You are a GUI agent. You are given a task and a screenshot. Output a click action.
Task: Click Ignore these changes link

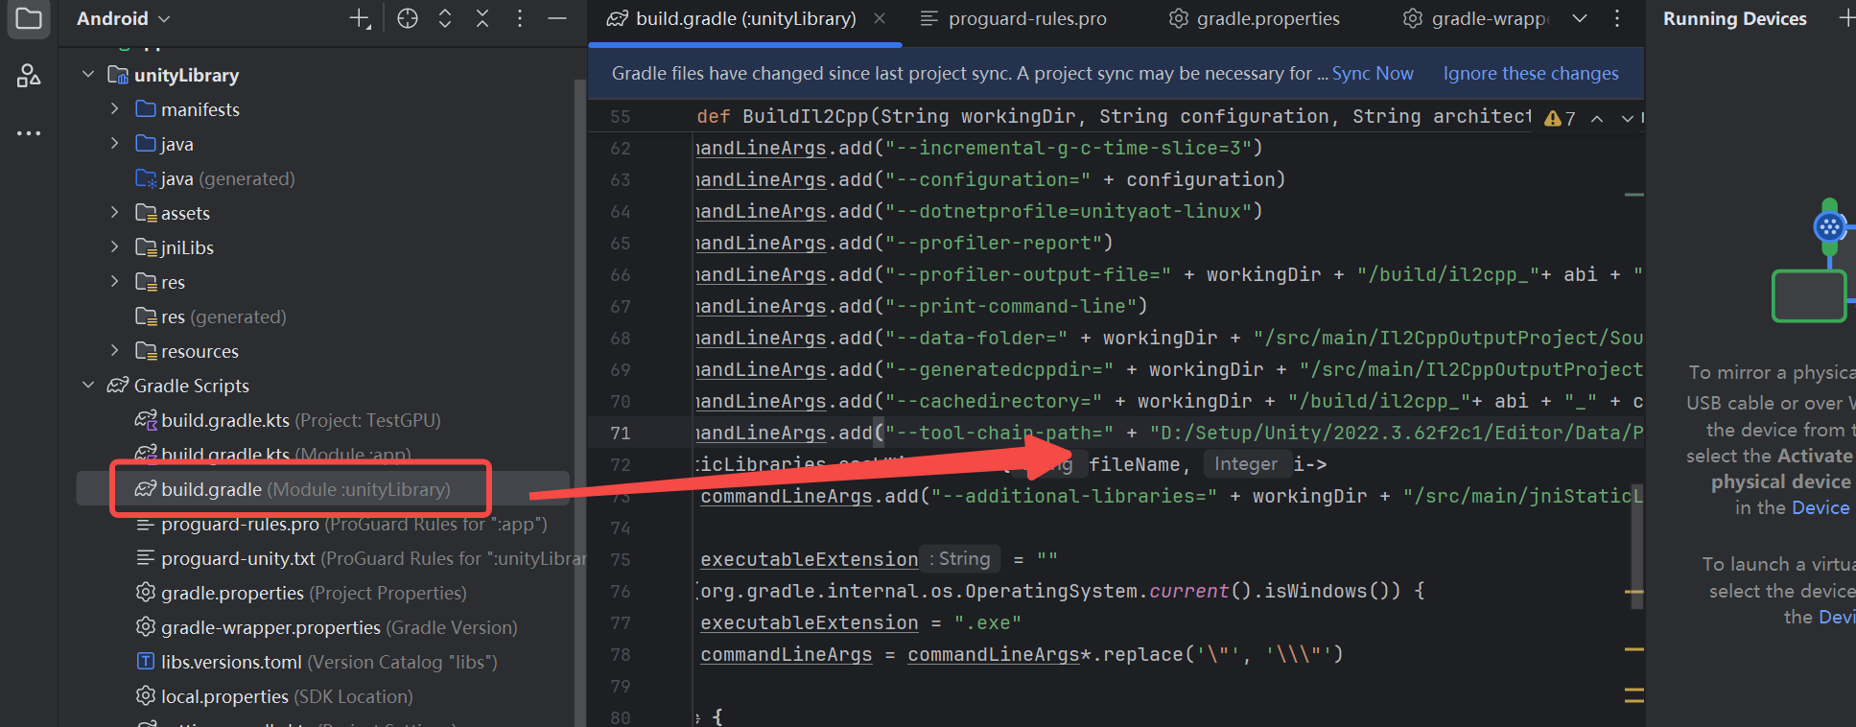[1531, 73]
